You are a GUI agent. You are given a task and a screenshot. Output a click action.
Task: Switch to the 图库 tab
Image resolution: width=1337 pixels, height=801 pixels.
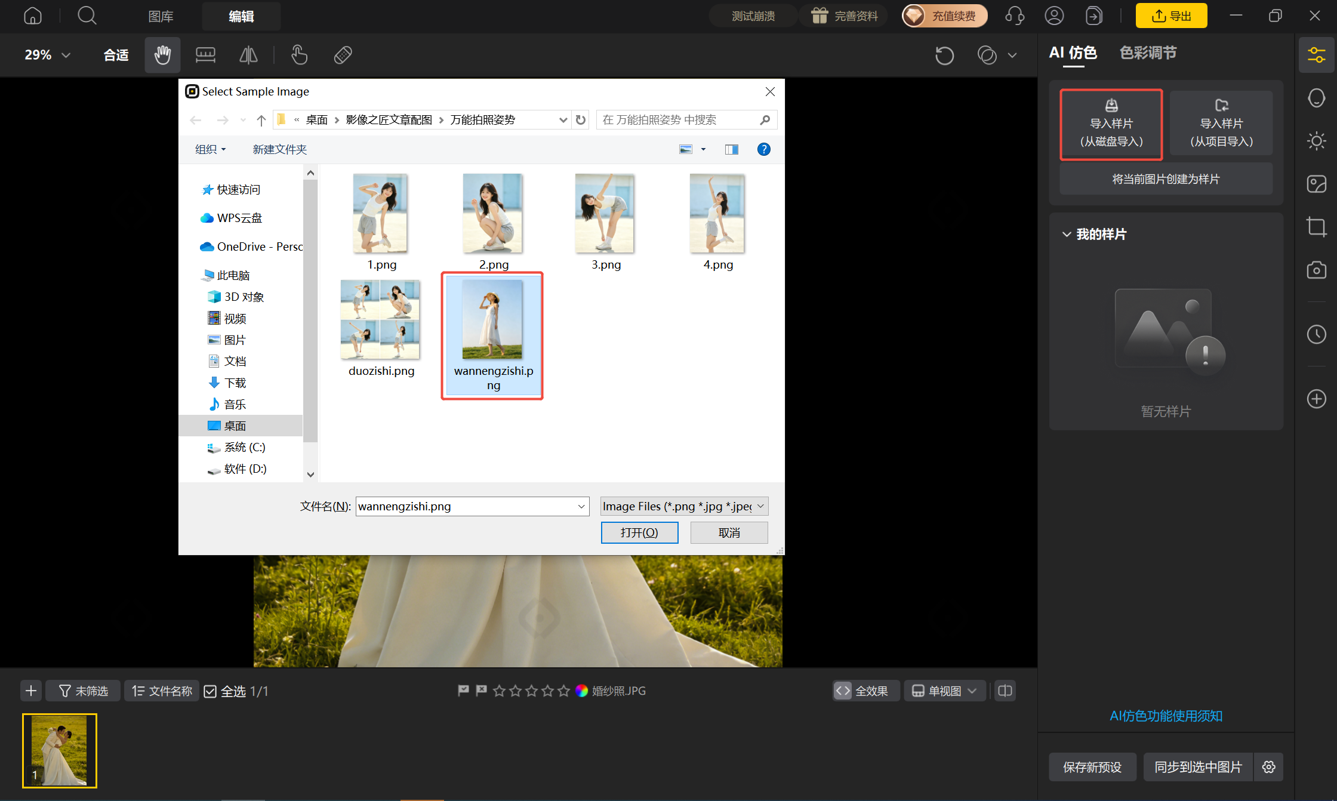[x=161, y=16]
